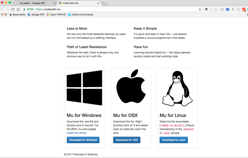Click the uucp code text

pyautogui.click(x=166, y=133)
